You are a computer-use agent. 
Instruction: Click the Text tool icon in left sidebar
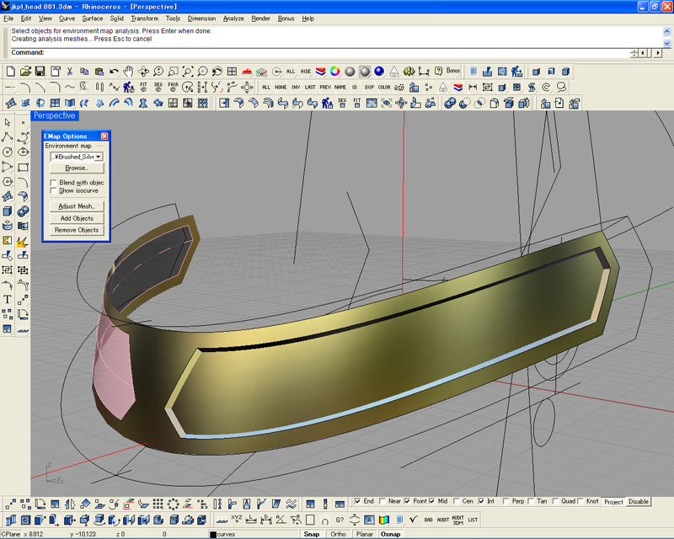(x=8, y=299)
